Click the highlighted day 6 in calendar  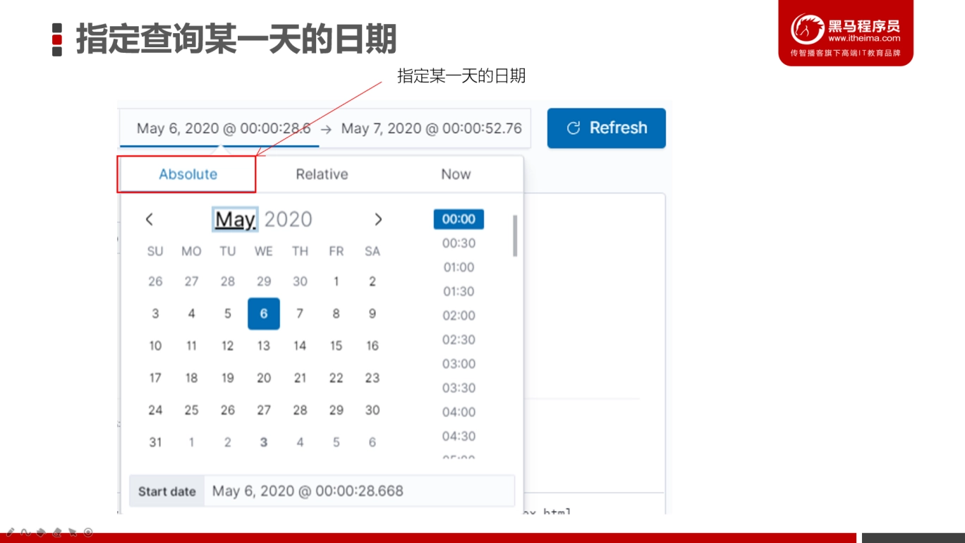pyautogui.click(x=264, y=314)
